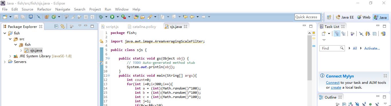Open the Window menu

[x=122, y=9]
